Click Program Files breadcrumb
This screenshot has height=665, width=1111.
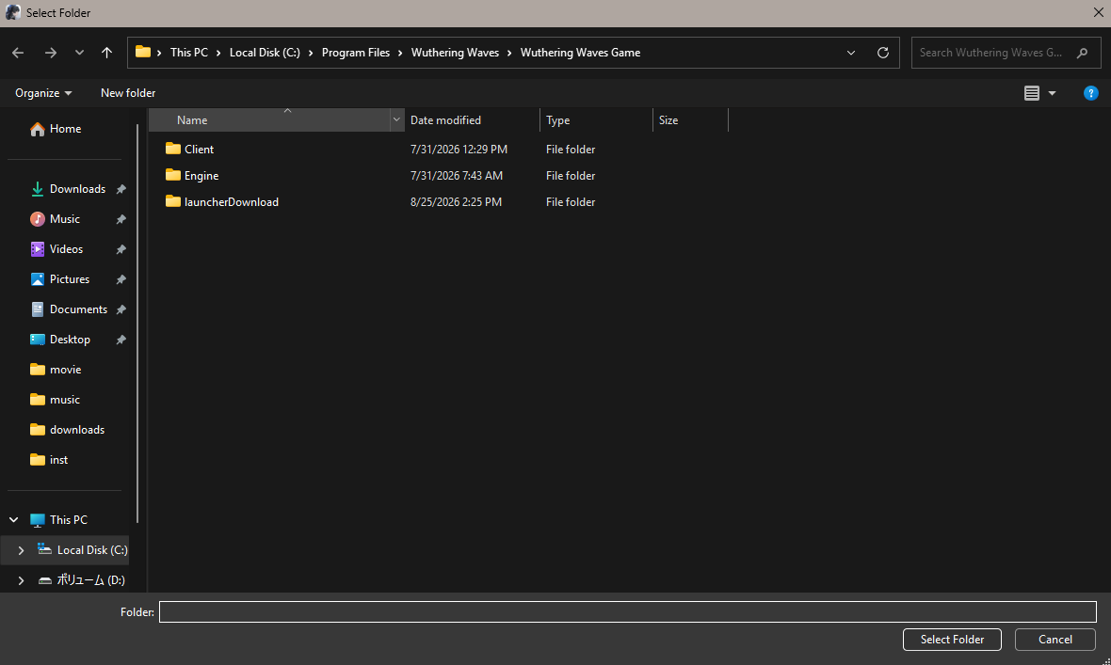356,53
